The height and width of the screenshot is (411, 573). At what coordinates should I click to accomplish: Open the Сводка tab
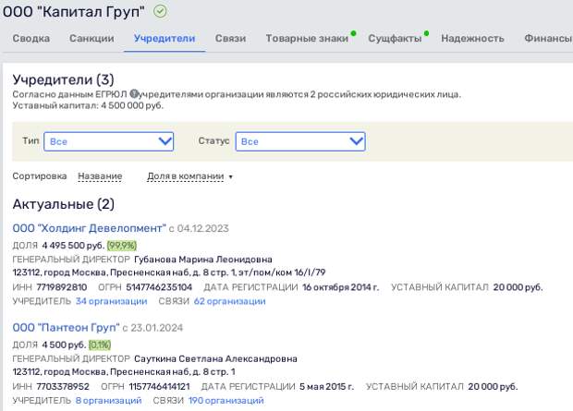(31, 39)
